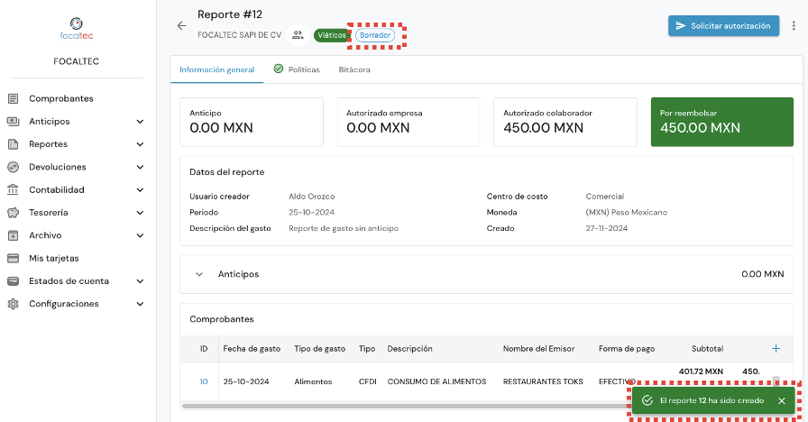Click the Configuraciones gear icon

click(x=13, y=304)
